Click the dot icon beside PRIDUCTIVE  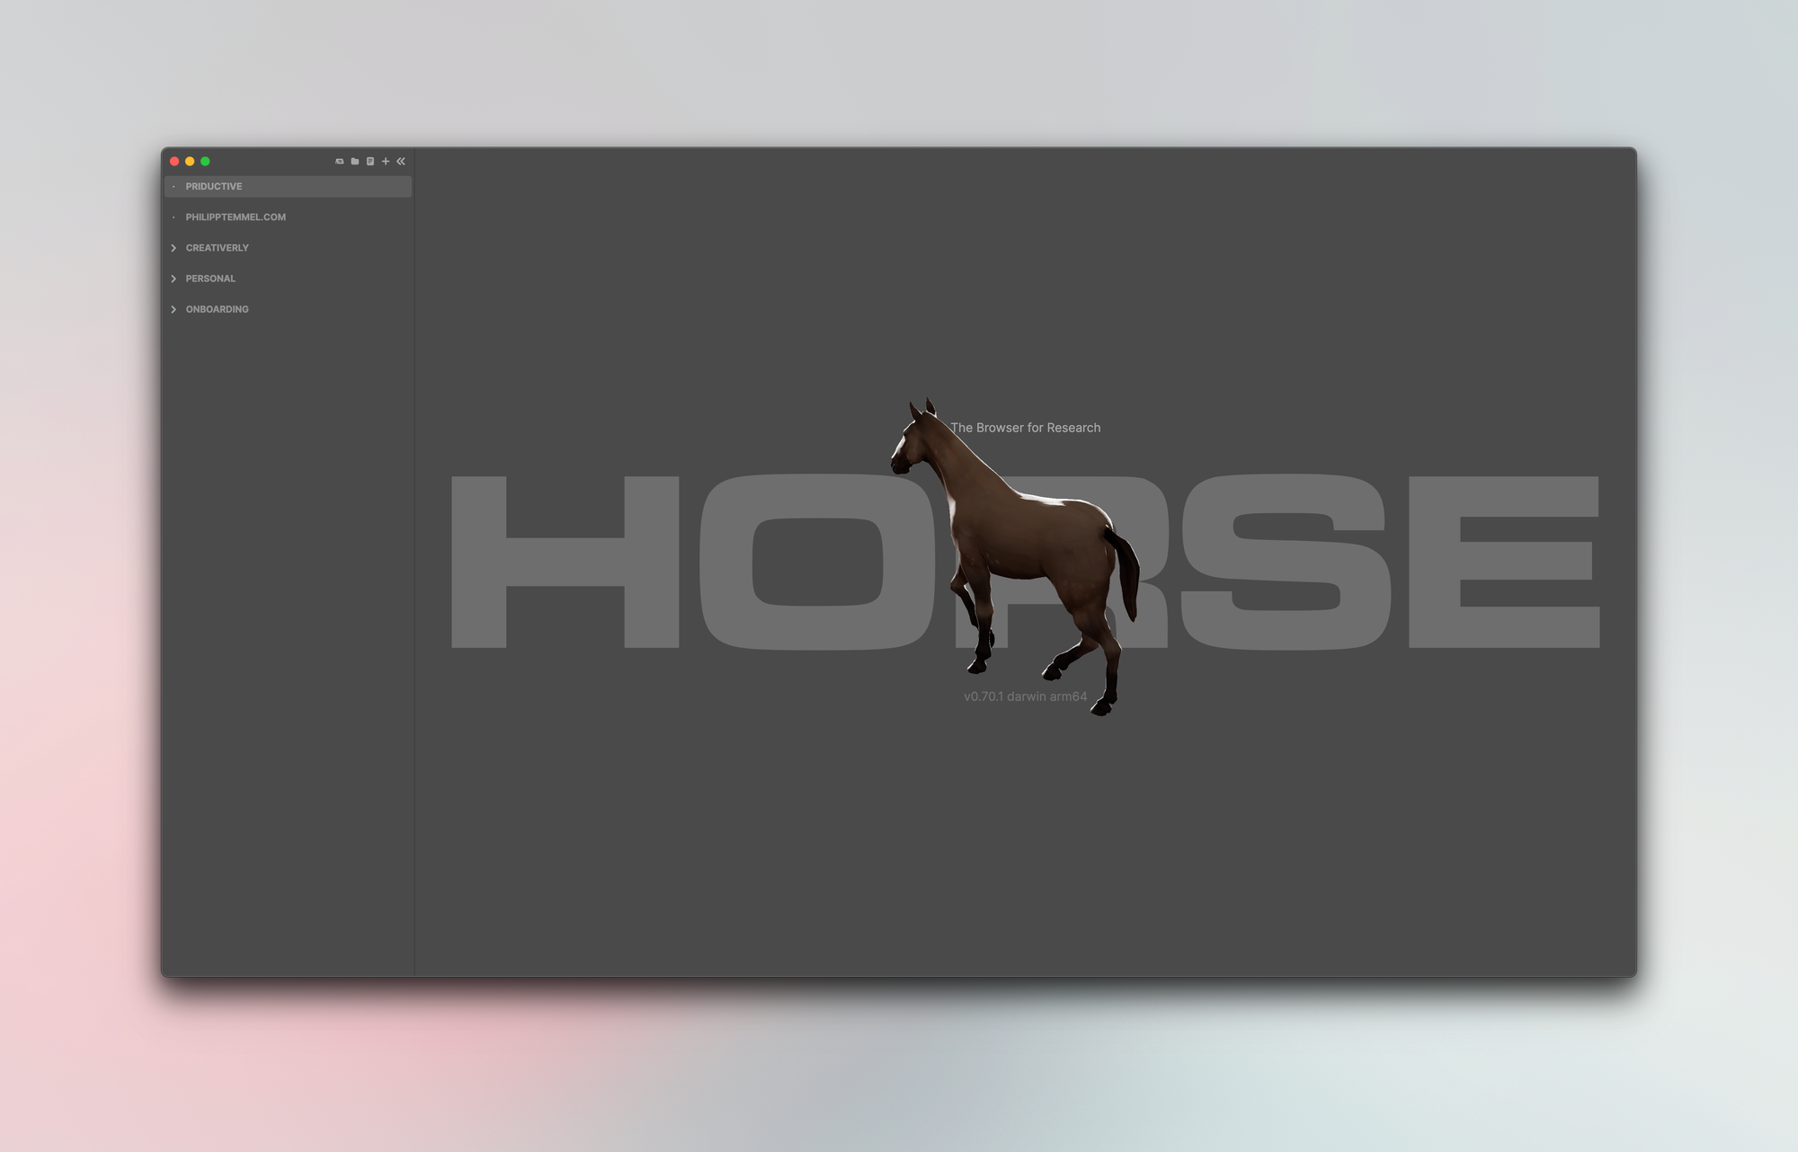click(x=174, y=186)
